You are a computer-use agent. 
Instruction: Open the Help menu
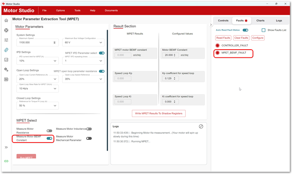tap(93, 10)
